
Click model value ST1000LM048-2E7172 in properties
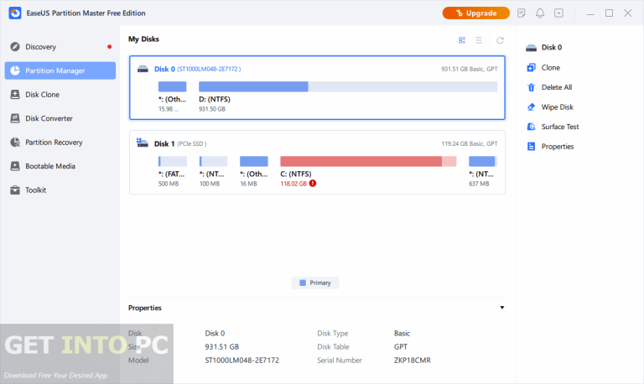point(241,361)
